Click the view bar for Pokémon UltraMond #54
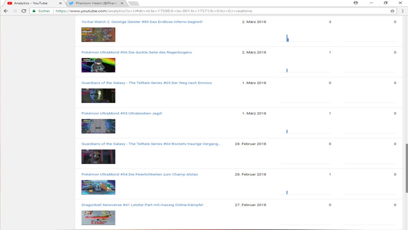 coord(287,193)
